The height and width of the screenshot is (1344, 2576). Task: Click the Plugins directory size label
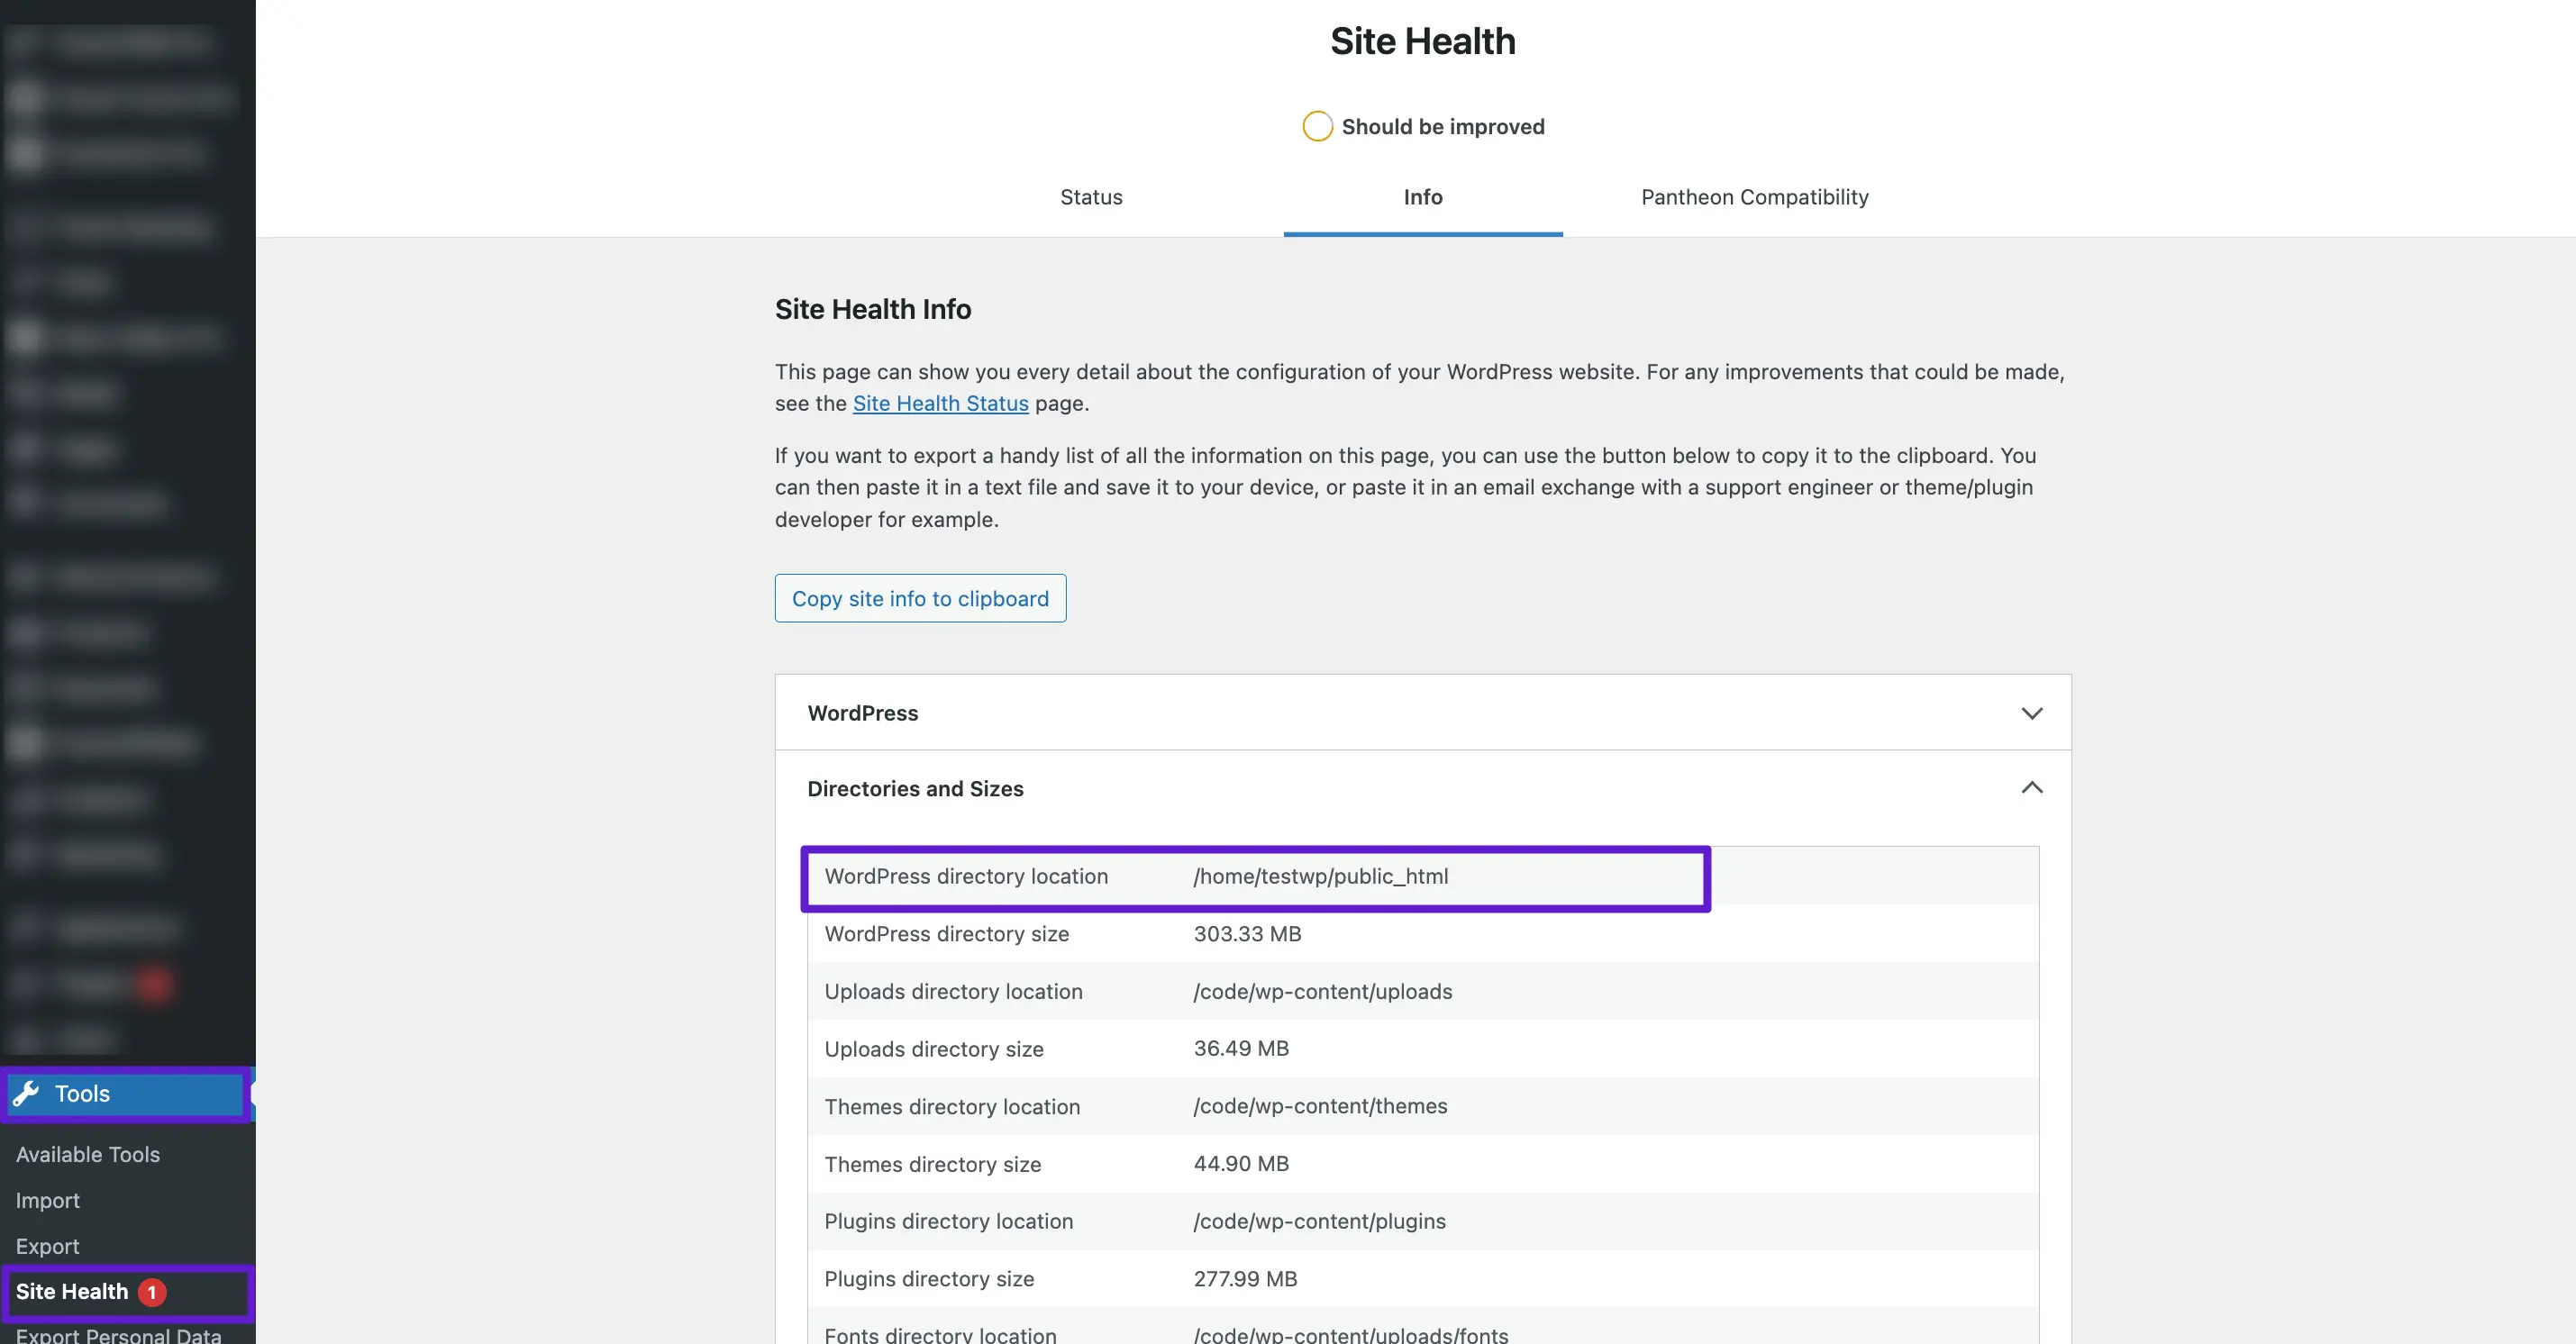pyautogui.click(x=929, y=1279)
